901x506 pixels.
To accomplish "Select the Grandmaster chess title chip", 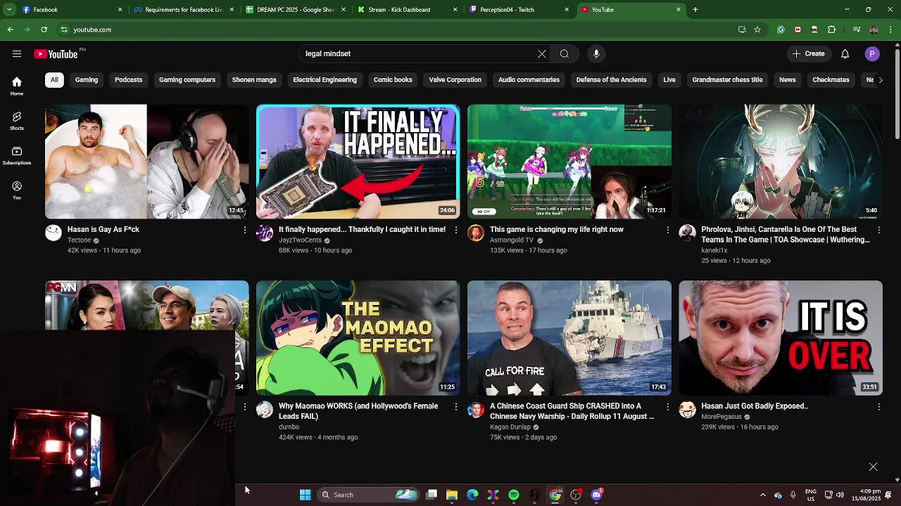I will (727, 79).
